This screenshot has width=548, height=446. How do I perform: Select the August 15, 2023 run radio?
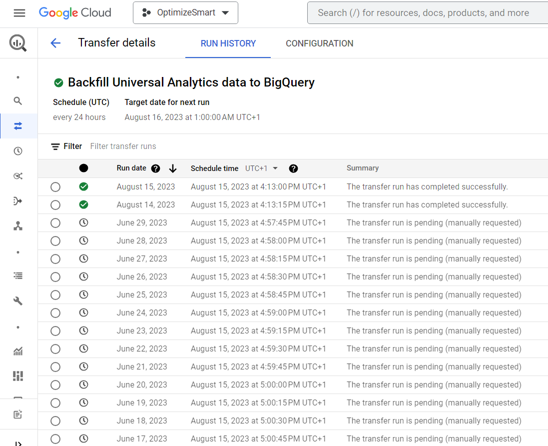(55, 187)
